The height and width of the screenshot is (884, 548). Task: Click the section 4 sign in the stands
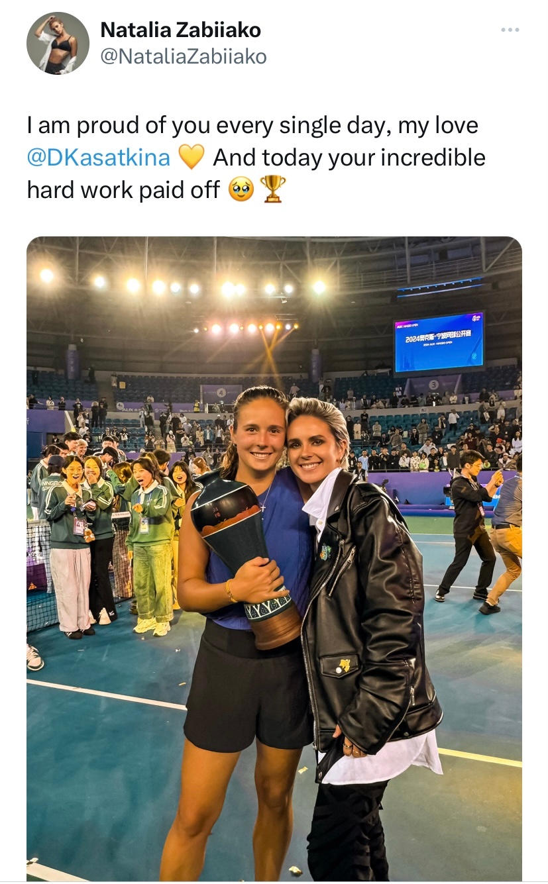pos(222,393)
